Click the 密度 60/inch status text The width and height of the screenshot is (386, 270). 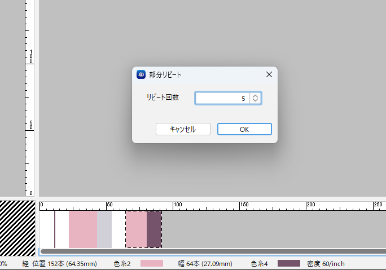click(326, 264)
